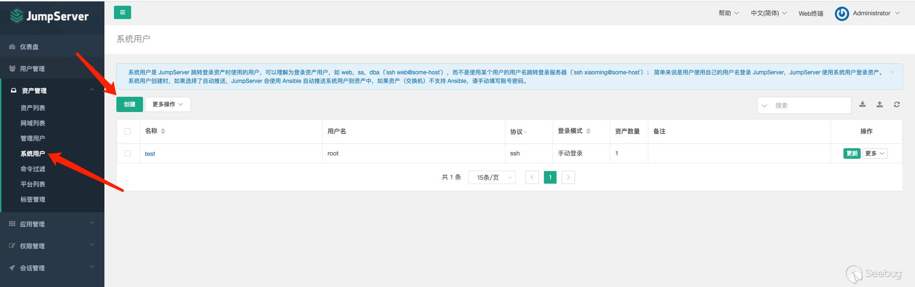This screenshot has height=287, width=915.
Task: Sort by 名称 column arrows
Action: tap(163, 131)
